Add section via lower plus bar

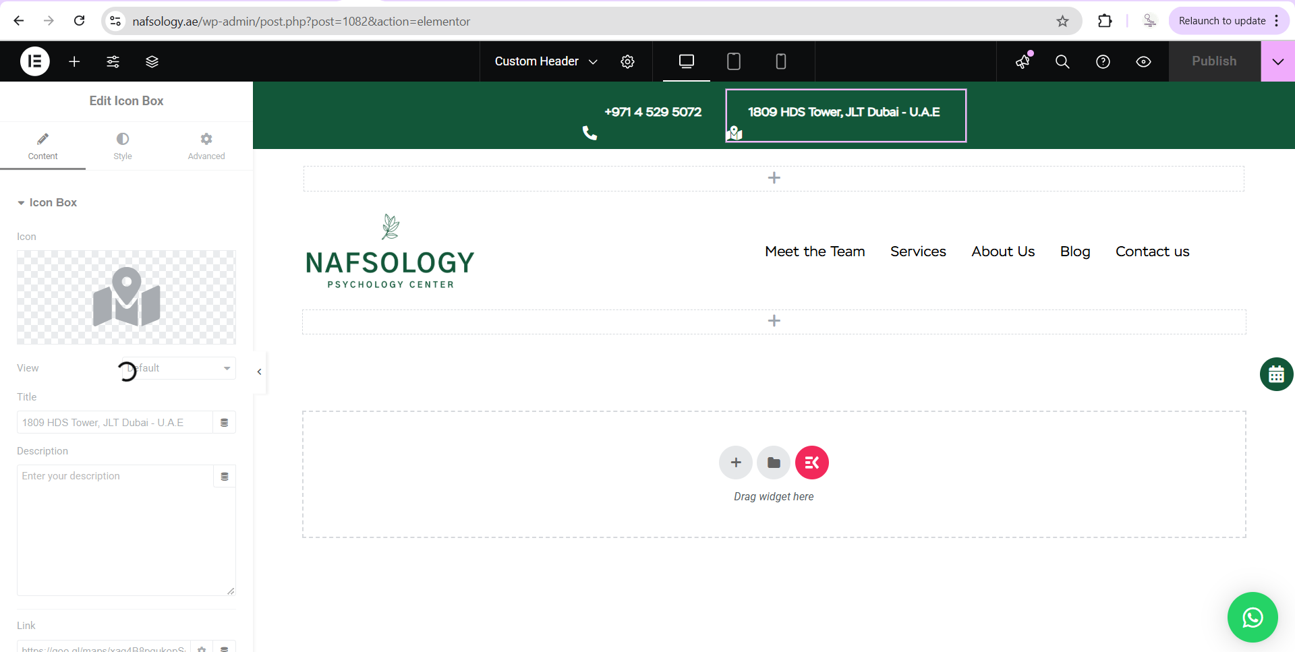tap(774, 321)
